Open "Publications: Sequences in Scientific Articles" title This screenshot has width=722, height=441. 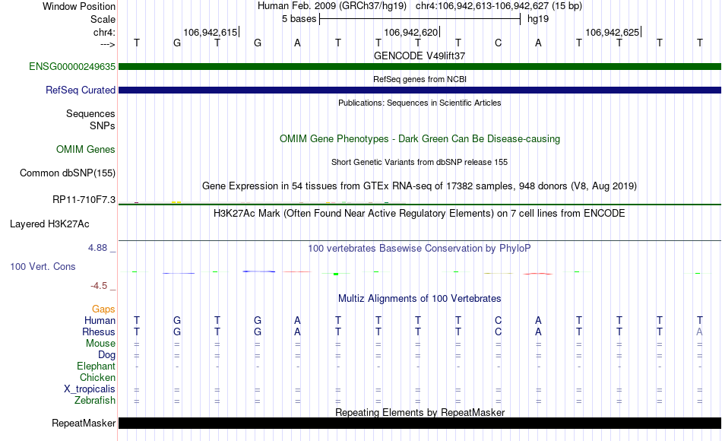point(420,103)
